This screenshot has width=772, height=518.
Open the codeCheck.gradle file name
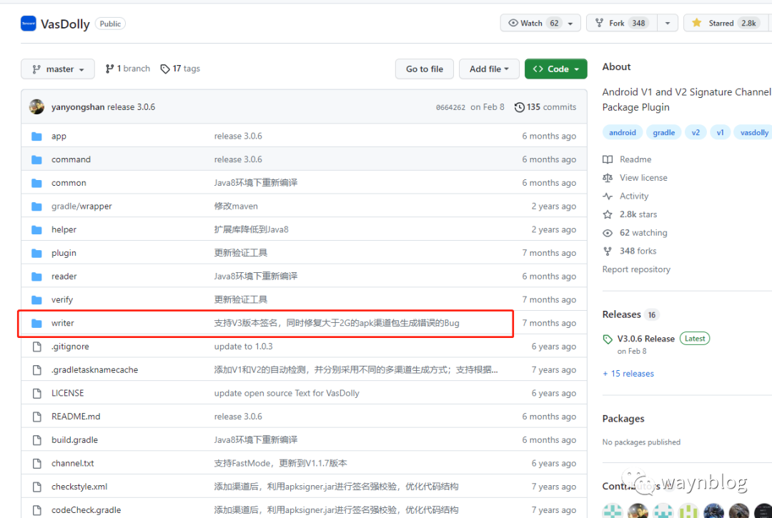pyautogui.click(x=86, y=510)
